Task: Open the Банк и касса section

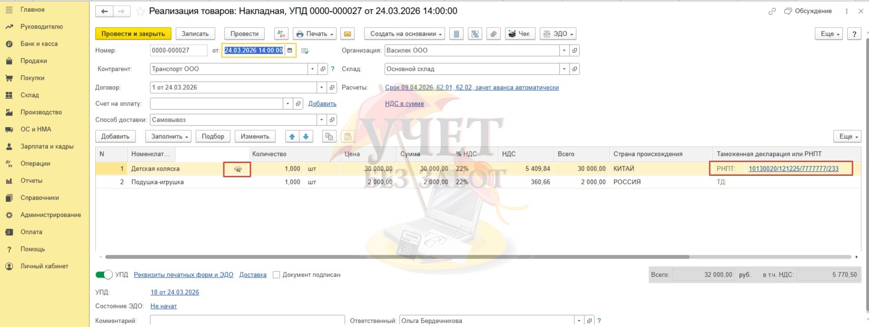Action: (x=39, y=44)
